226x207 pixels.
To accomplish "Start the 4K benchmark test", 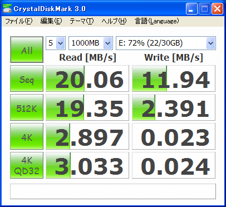I will 27,136.
